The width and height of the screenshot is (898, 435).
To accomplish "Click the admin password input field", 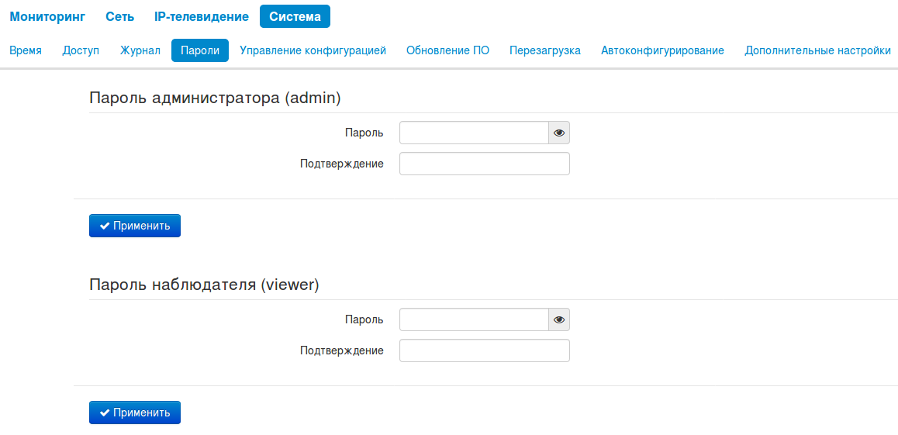I will click(x=474, y=133).
